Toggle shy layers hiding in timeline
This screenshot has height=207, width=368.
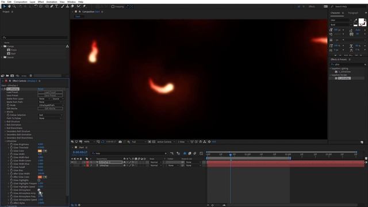pyautogui.click(x=185, y=154)
